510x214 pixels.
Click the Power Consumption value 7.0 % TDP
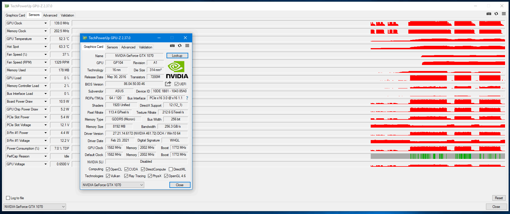click(x=60, y=148)
